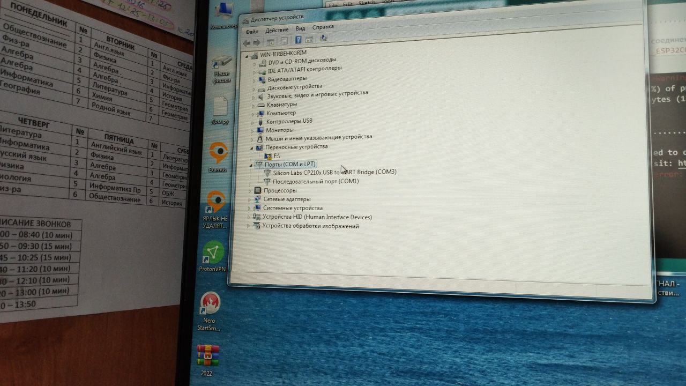Click the blue Help question mark icon

[x=299, y=40]
